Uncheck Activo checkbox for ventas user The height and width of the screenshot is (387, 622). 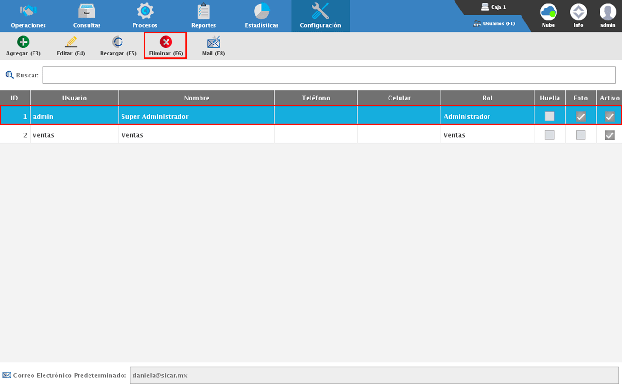point(610,135)
